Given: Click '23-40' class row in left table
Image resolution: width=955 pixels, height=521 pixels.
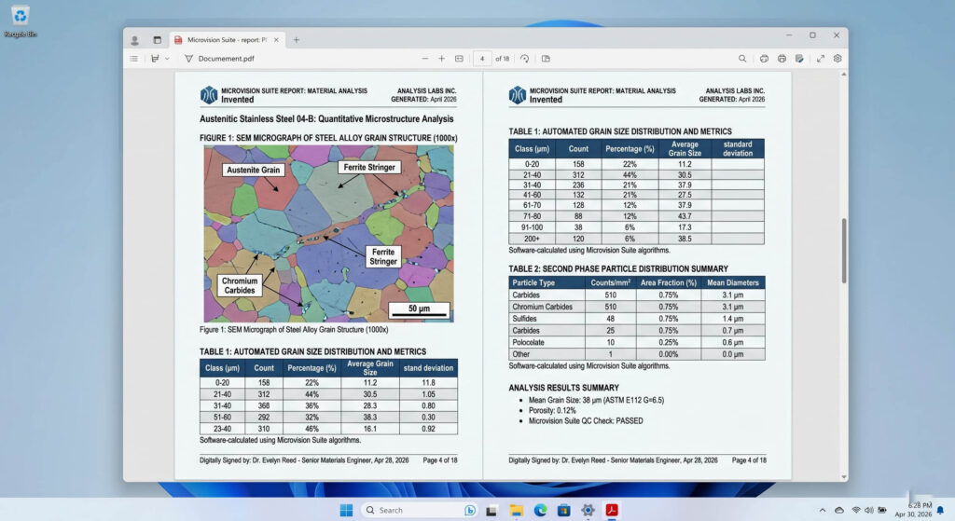Looking at the screenshot, I should [328, 429].
